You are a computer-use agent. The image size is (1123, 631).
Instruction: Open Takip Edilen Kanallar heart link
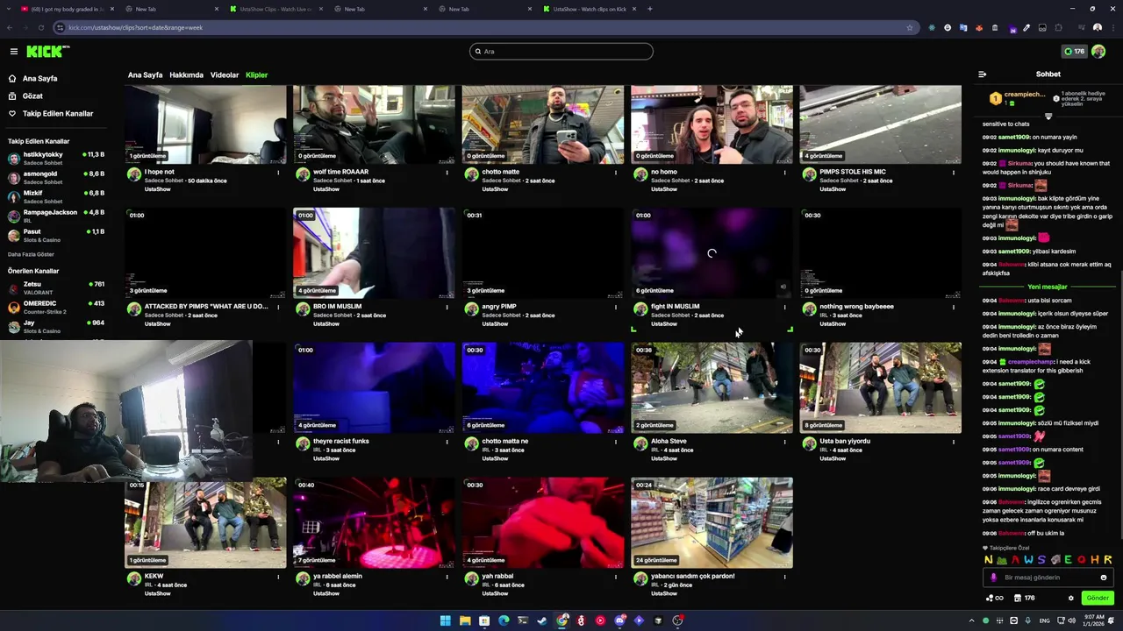(50, 113)
